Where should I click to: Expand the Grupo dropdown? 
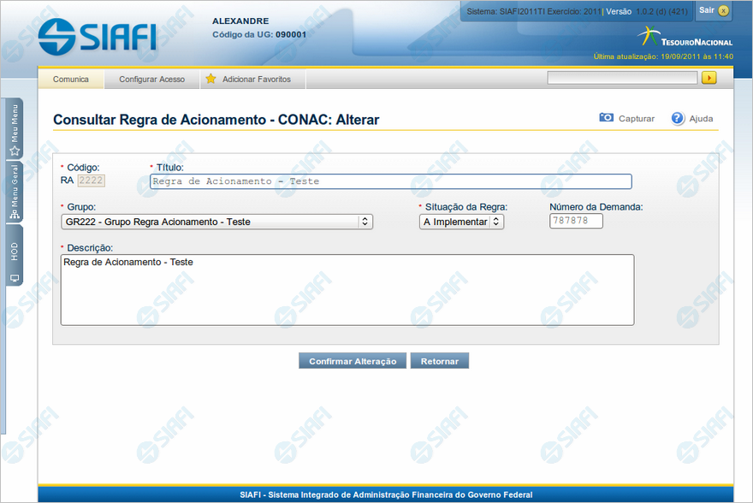tap(217, 222)
